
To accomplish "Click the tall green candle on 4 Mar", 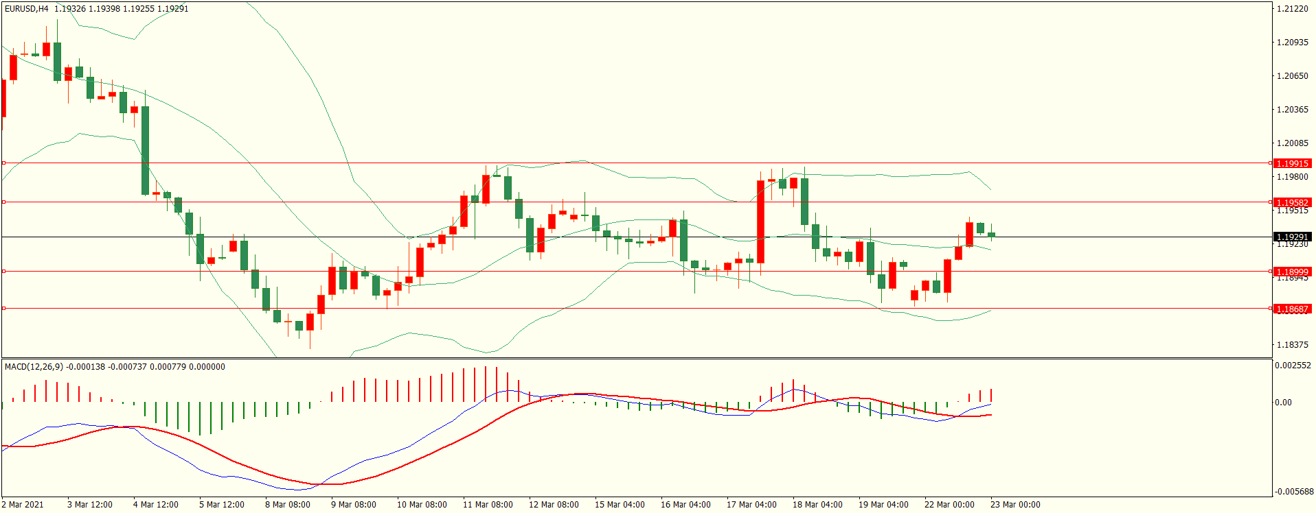I will pos(145,150).
